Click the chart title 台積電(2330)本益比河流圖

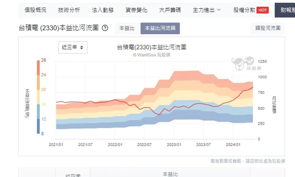(x=151, y=47)
